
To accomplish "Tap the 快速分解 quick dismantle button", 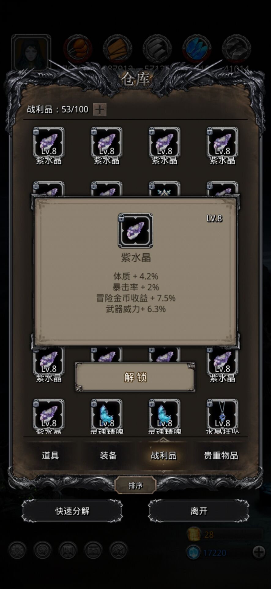I will pyautogui.click(x=72, y=511).
